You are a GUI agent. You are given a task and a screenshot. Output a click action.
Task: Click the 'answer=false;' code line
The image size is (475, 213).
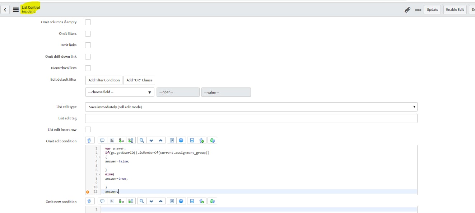click(117, 161)
